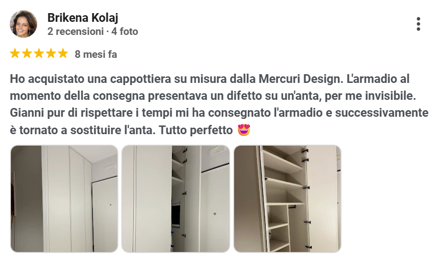Click the '2 recensioni' reviewer stat

coord(75,32)
